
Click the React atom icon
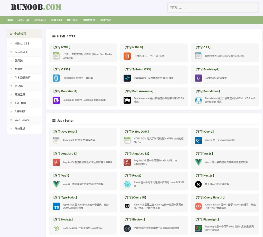coord(127,184)
